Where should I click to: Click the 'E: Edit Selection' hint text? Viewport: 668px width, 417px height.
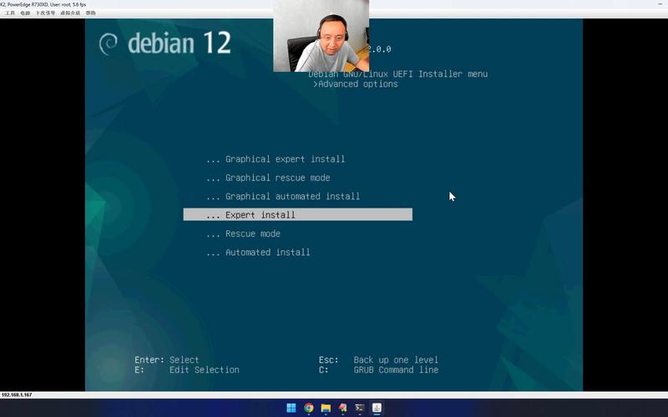[186, 370]
